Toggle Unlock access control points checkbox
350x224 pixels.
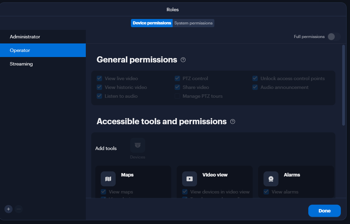tap(255, 78)
